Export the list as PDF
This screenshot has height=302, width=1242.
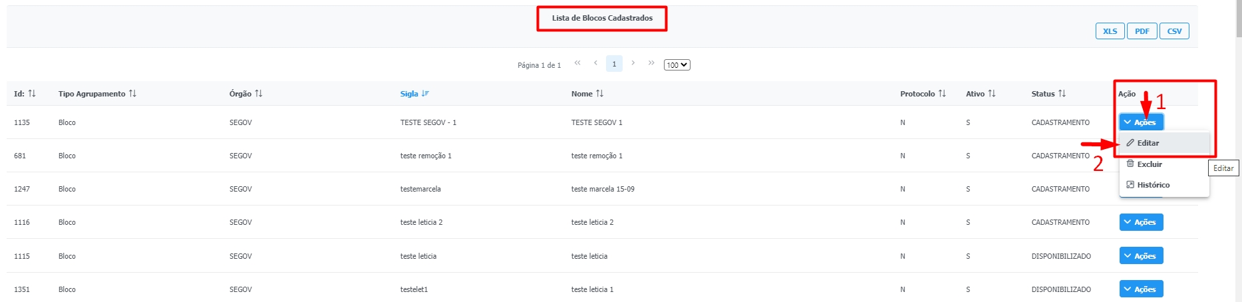click(x=1142, y=31)
